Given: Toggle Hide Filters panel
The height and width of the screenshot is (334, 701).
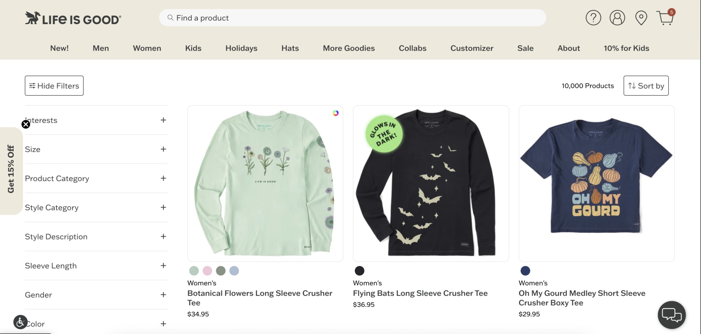Looking at the screenshot, I should coord(54,86).
